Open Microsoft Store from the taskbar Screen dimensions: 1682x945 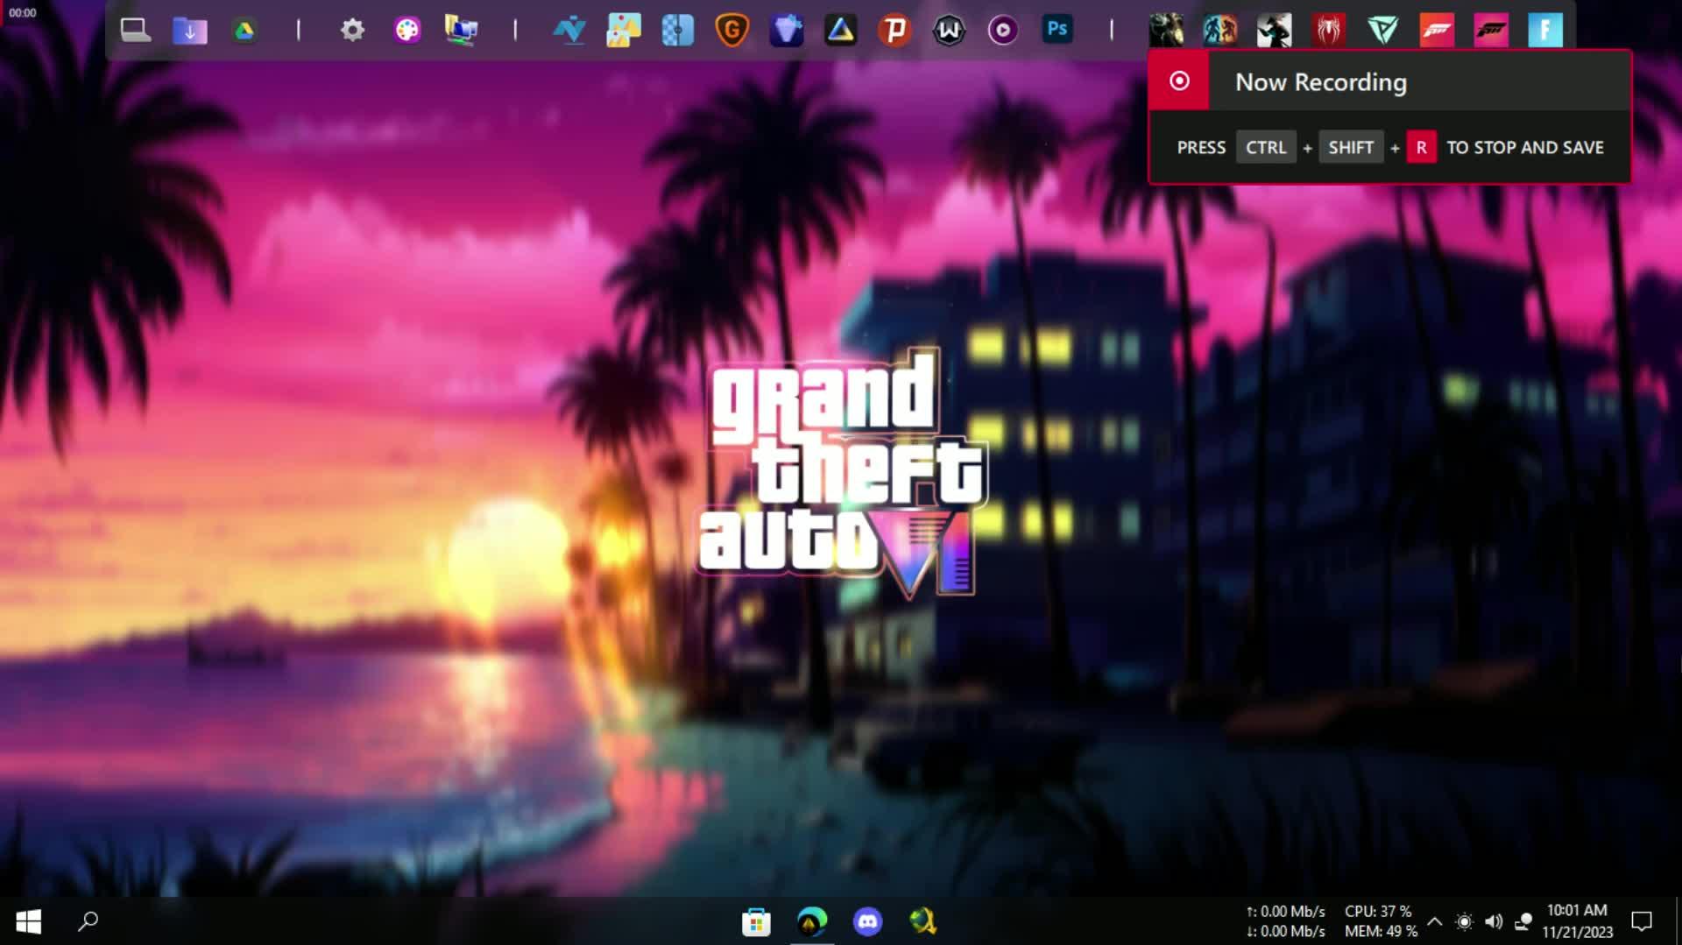click(755, 921)
